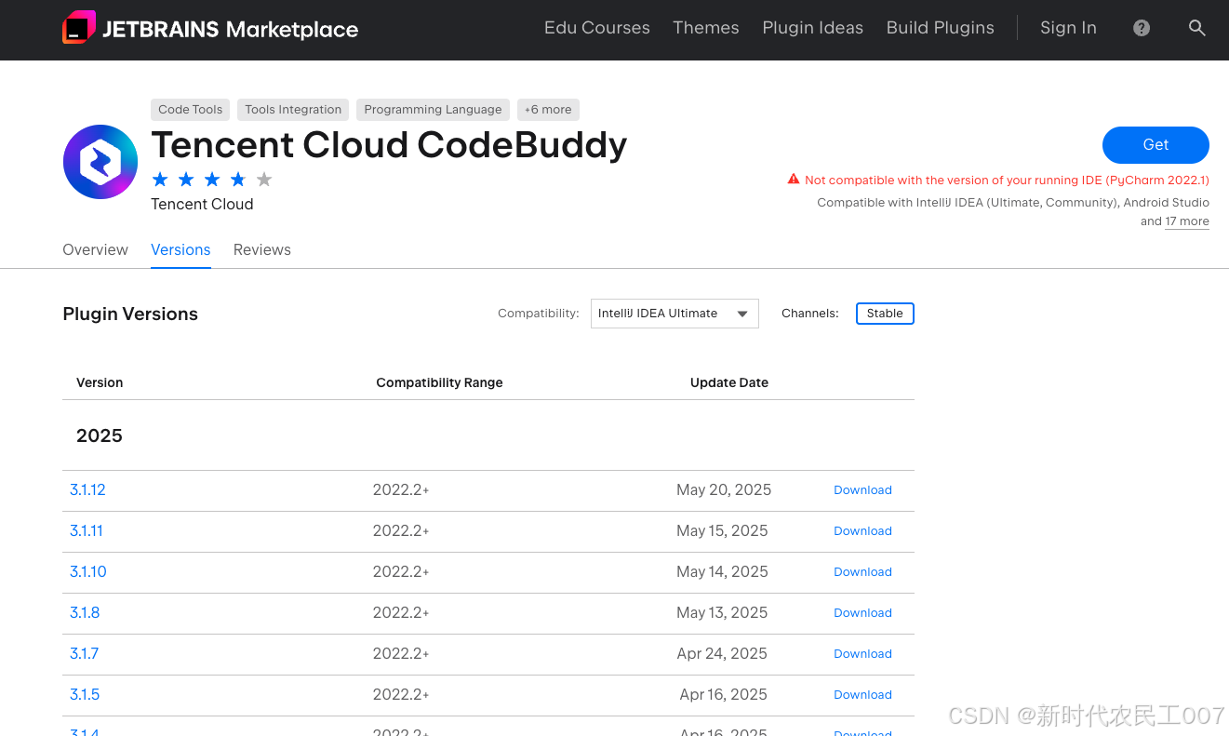Open Themes in top navigation
Viewport: 1229px width, 736px height.
click(x=706, y=28)
